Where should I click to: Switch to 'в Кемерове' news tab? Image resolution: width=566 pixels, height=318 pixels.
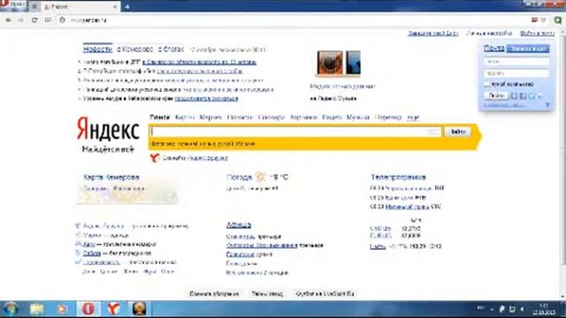[135, 49]
